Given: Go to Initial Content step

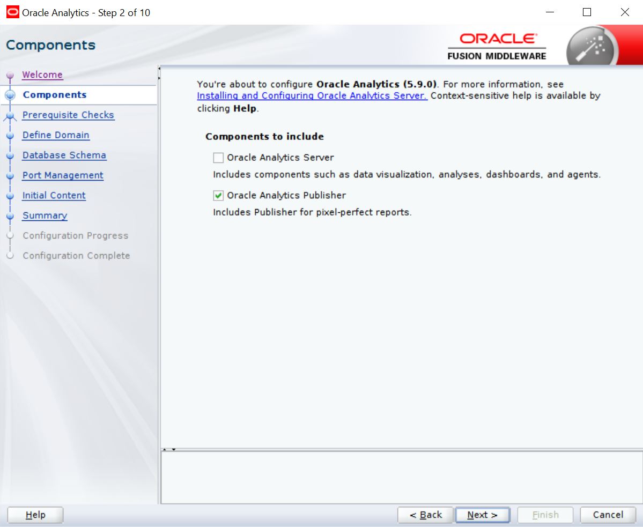Looking at the screenshot, I should [54, 195].
